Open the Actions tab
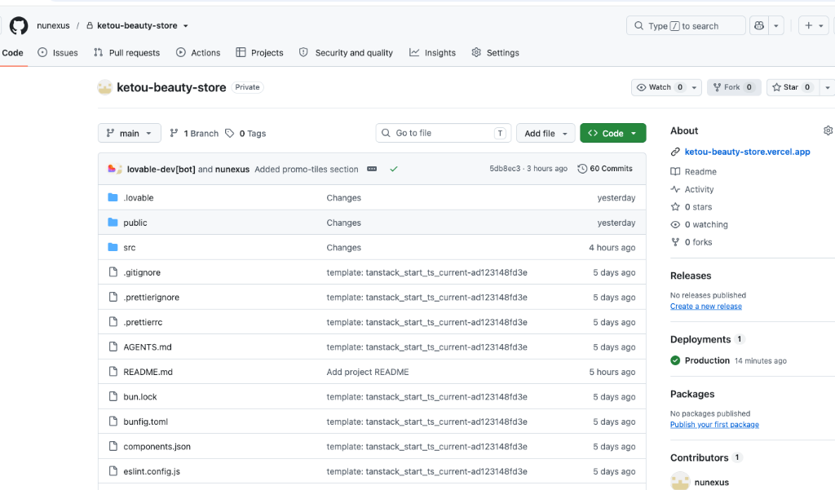 [x=198, y=53]
